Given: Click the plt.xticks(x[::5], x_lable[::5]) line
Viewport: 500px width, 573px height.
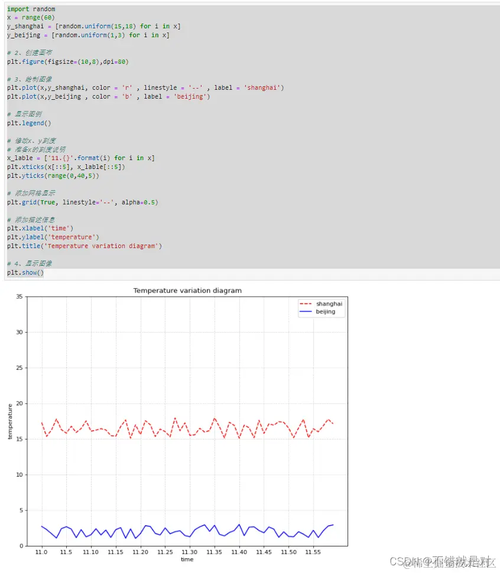Looking at the screenshot, I should [66, 167].
